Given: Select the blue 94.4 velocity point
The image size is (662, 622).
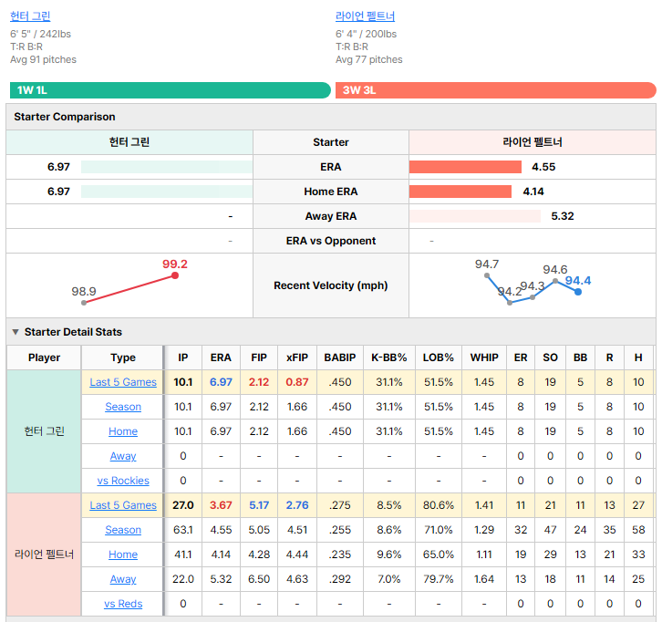Looking at the screenshot, I should (x=578, y=292).
